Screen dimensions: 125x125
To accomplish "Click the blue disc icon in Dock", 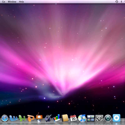I will tap(116, 118).
